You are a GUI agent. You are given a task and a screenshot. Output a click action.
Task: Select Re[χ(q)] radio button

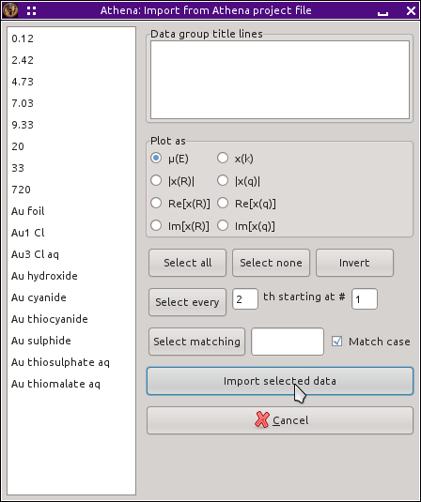[223, 203]
